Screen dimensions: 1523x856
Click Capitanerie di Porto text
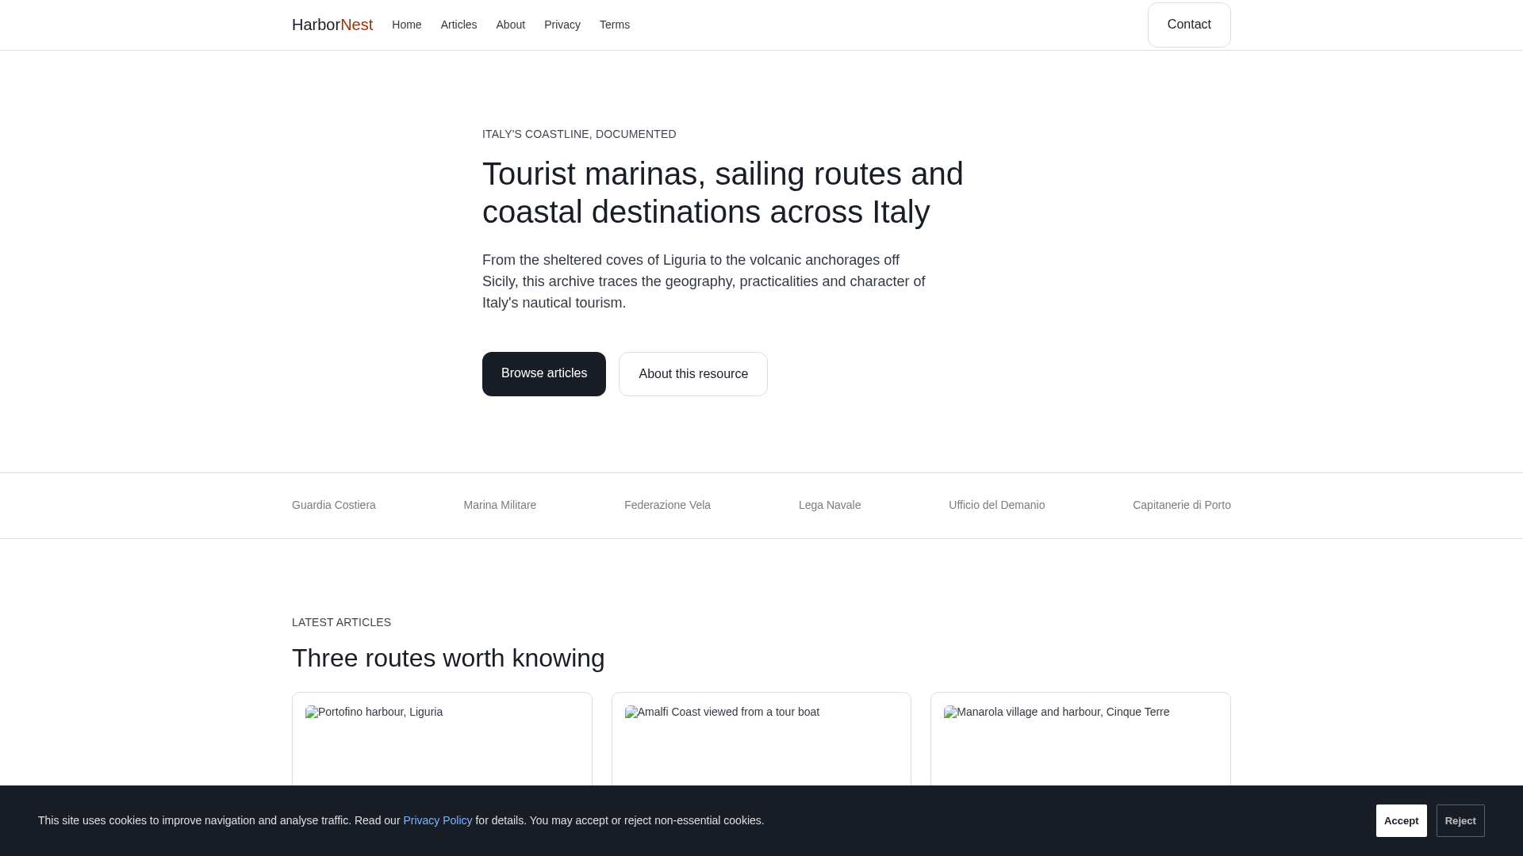1181,505
